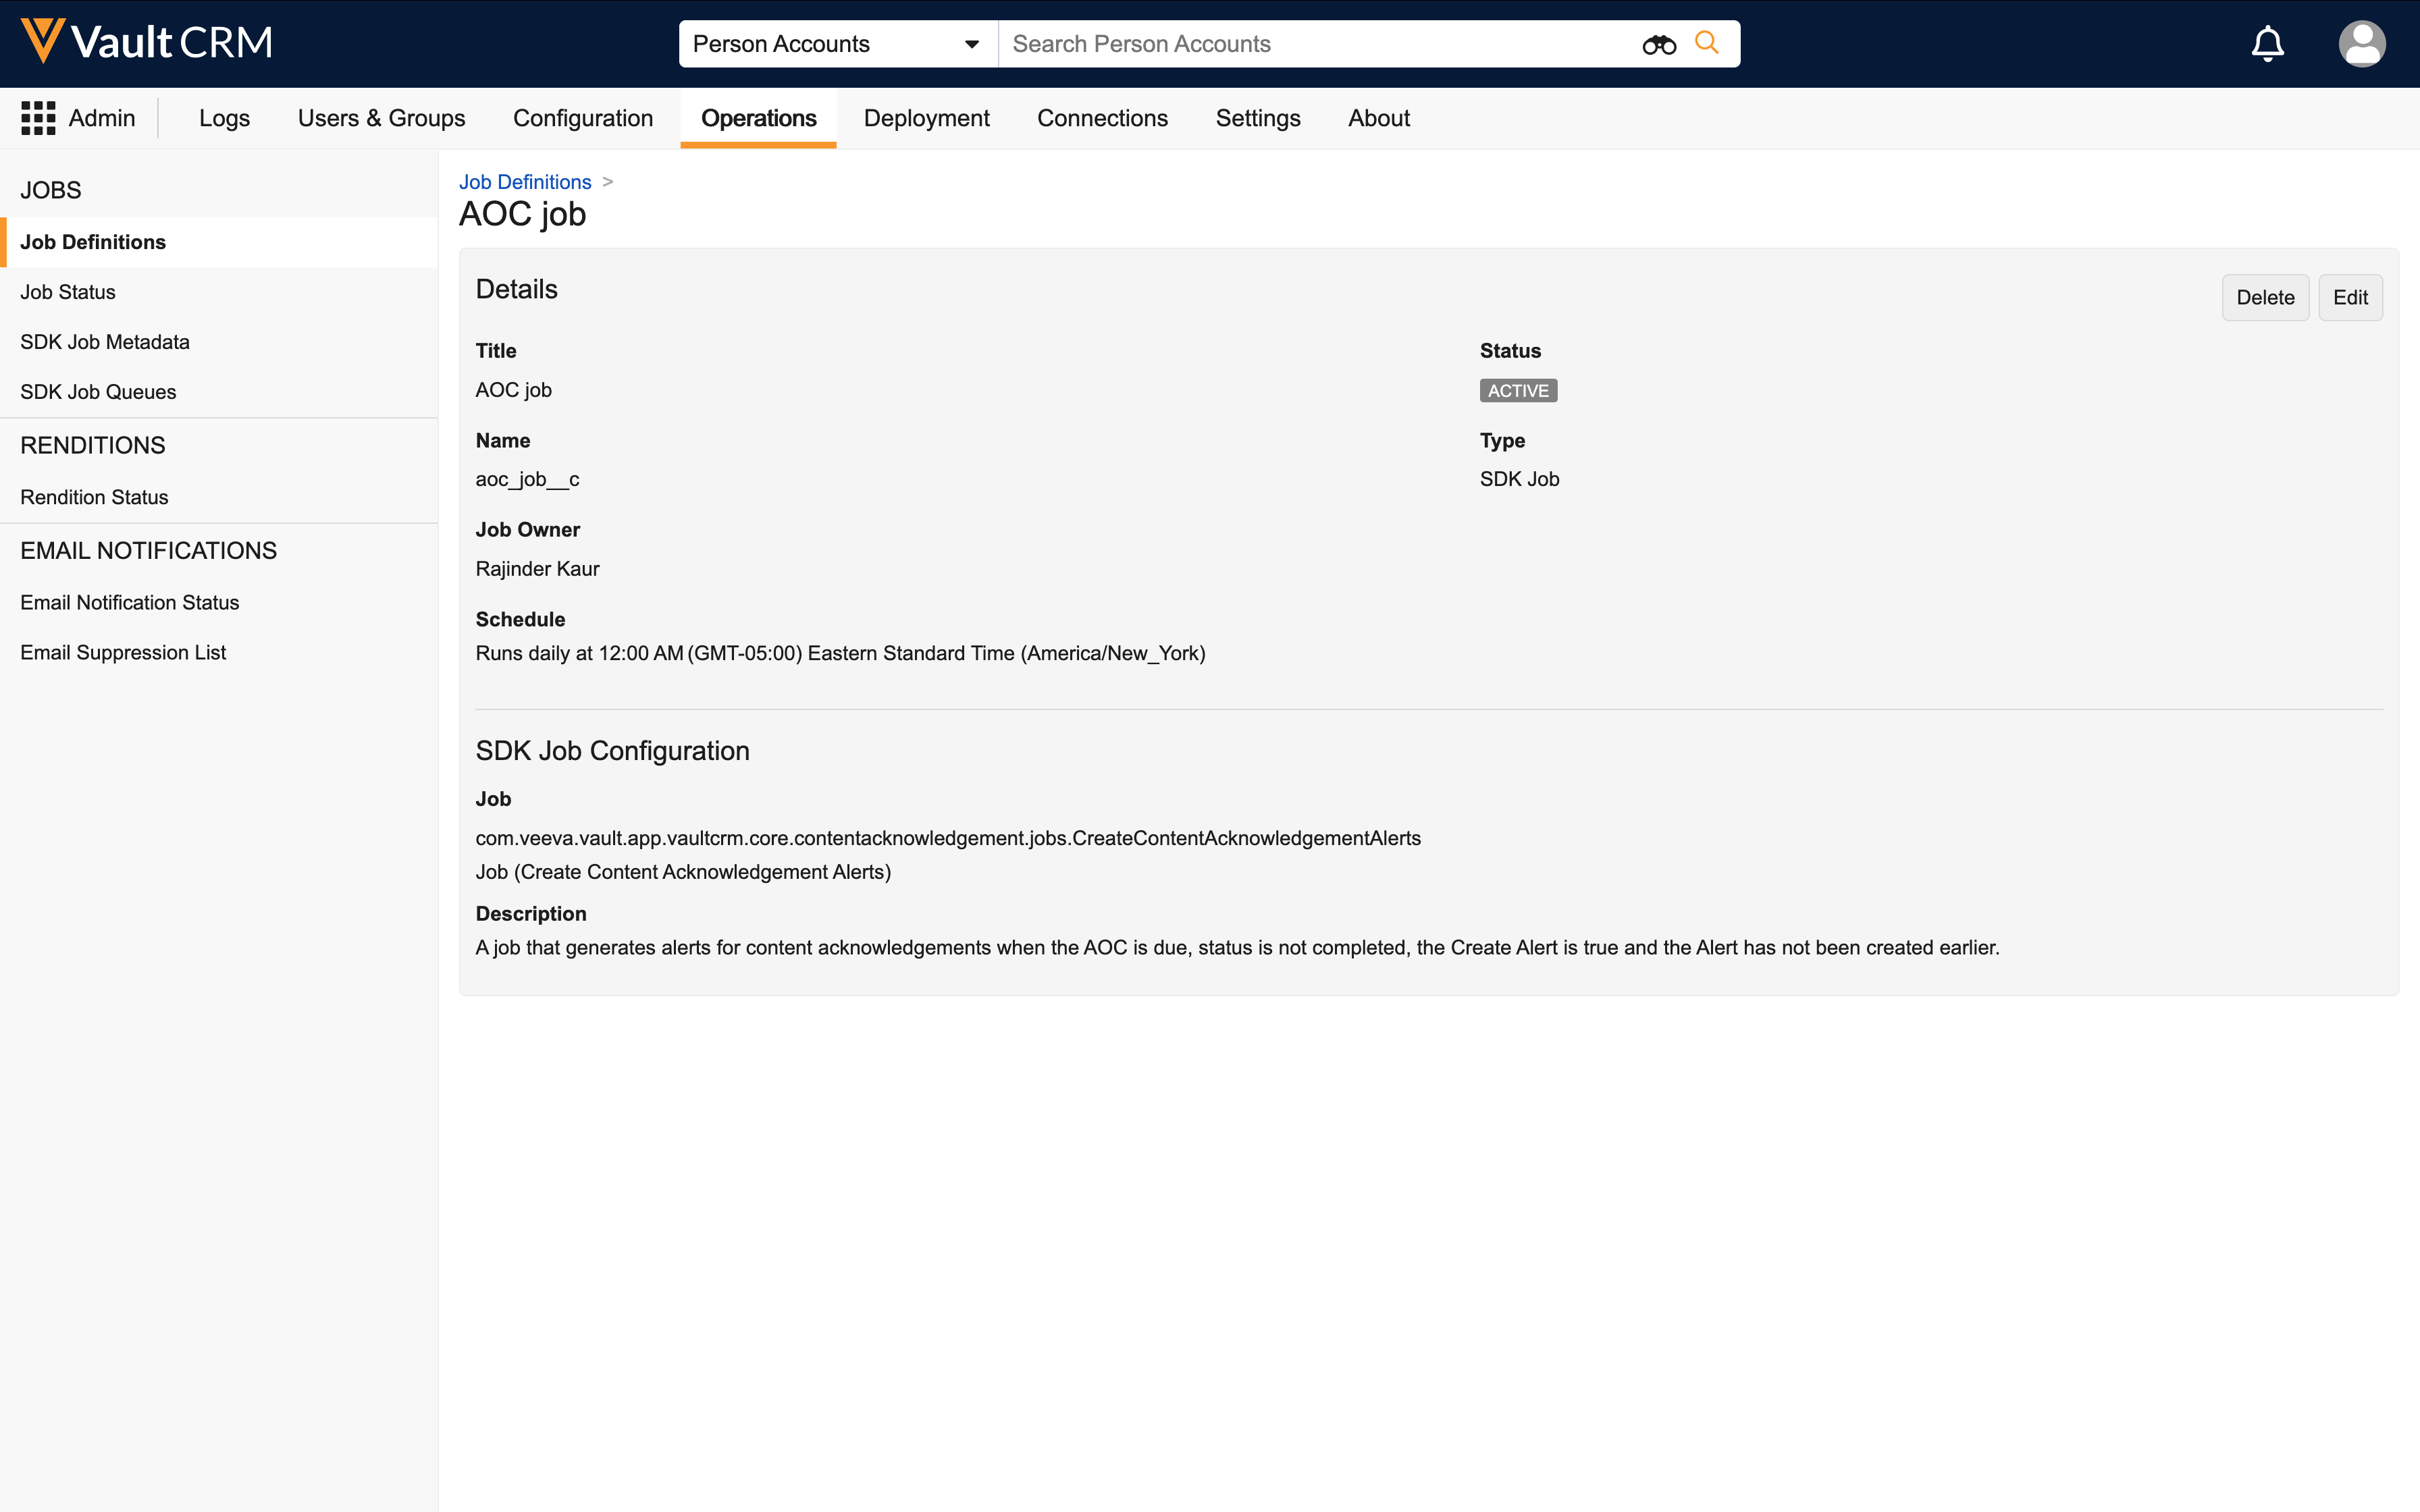Open the binoculars advanced search icon
The image size is (2420, 1512).
[x=1658, y=44]
